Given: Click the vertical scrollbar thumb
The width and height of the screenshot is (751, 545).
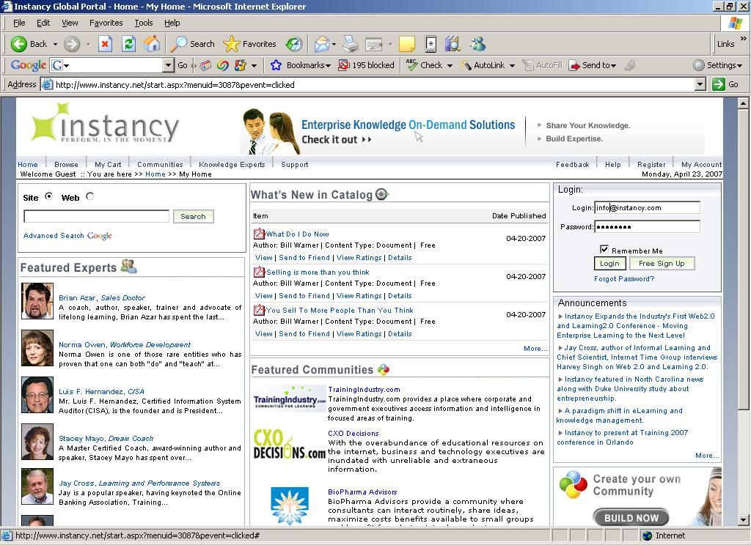Looking at the screenshot, I should tap(743, 259).
